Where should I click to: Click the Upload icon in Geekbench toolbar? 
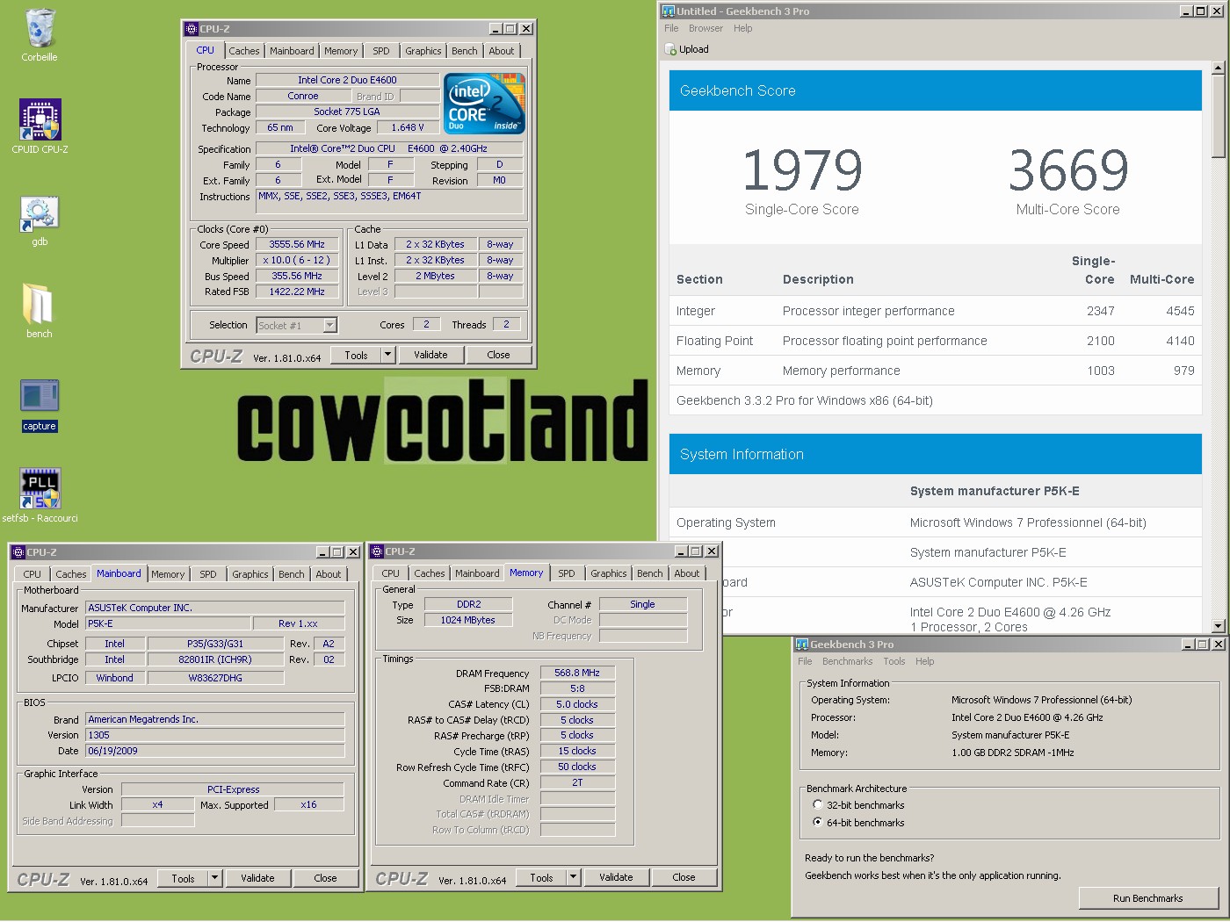click(x=671, y=49)
